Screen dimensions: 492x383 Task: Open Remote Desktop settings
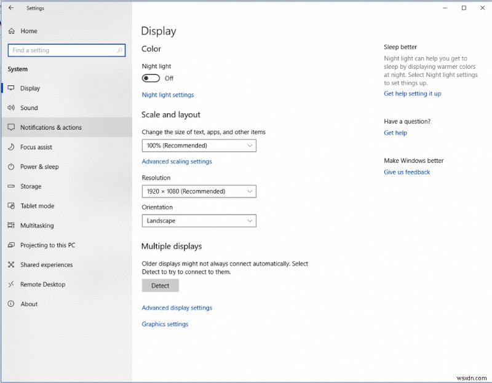pyautogui.click(x=42, y=284)
